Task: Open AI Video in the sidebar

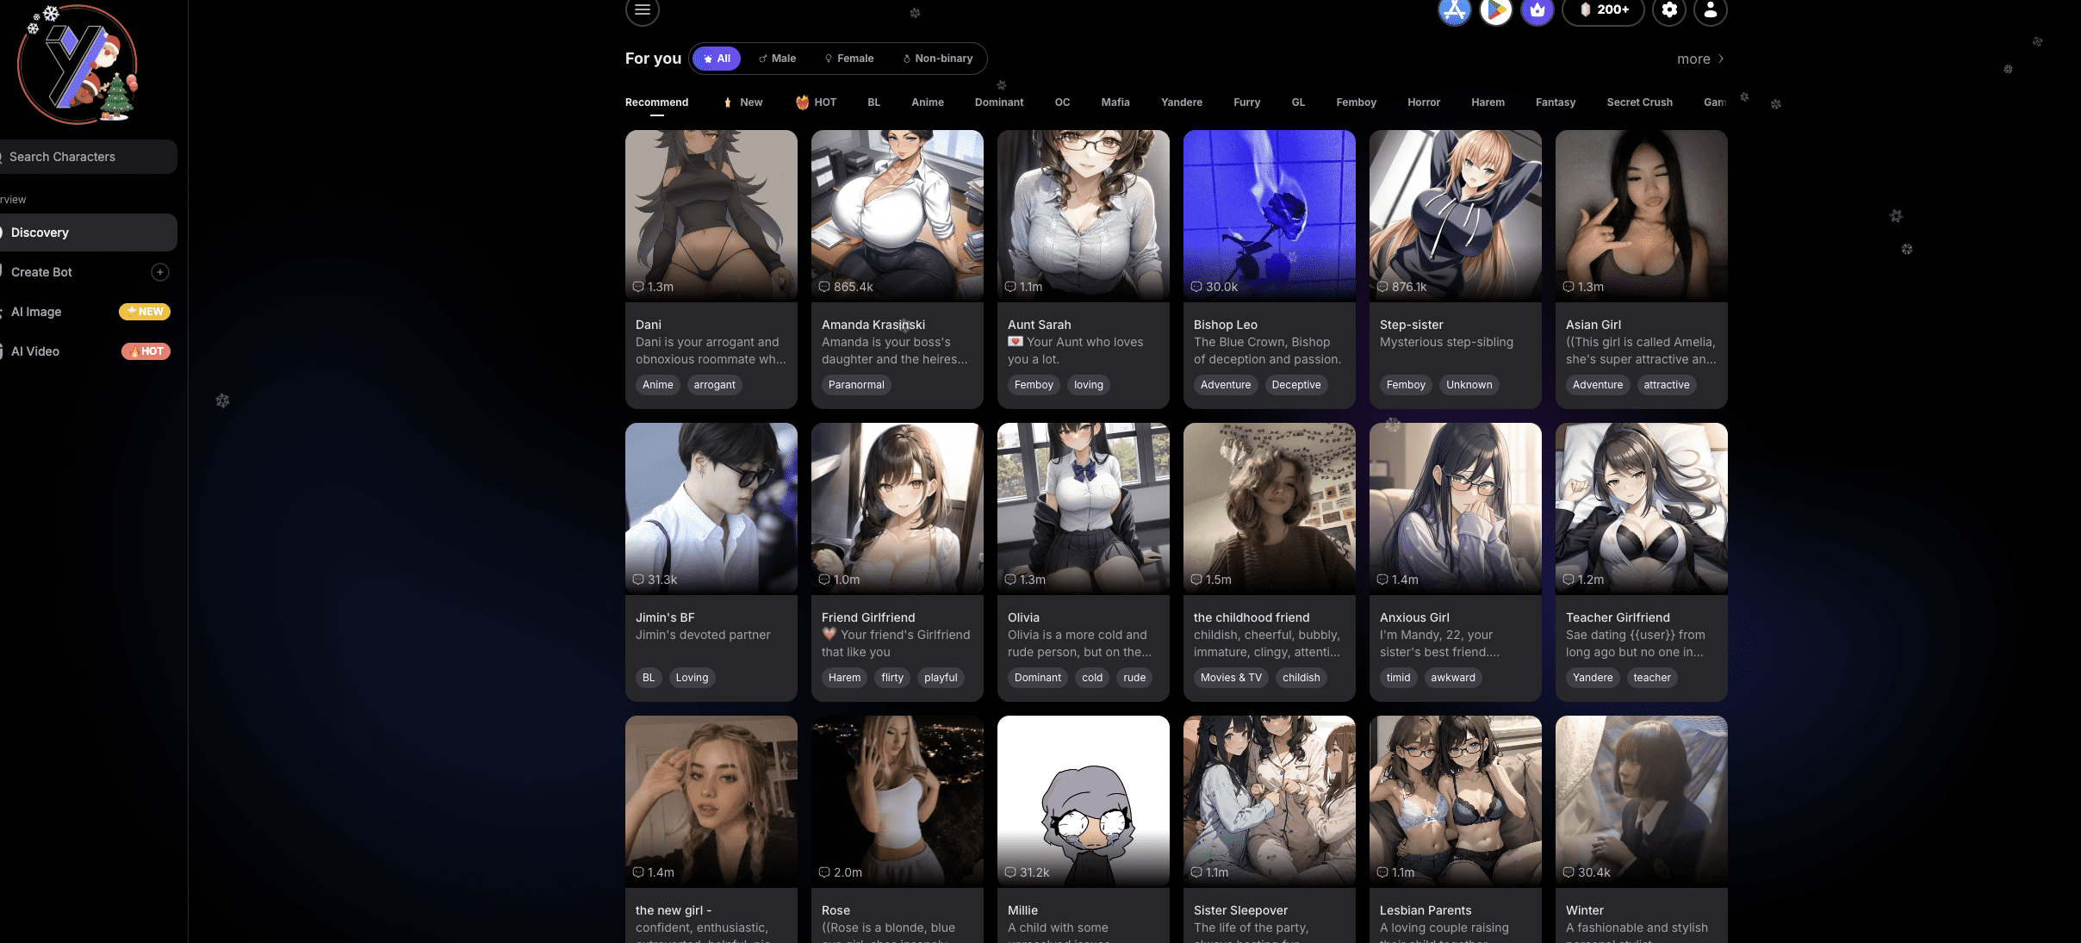Action: click(x=35, y=351)
